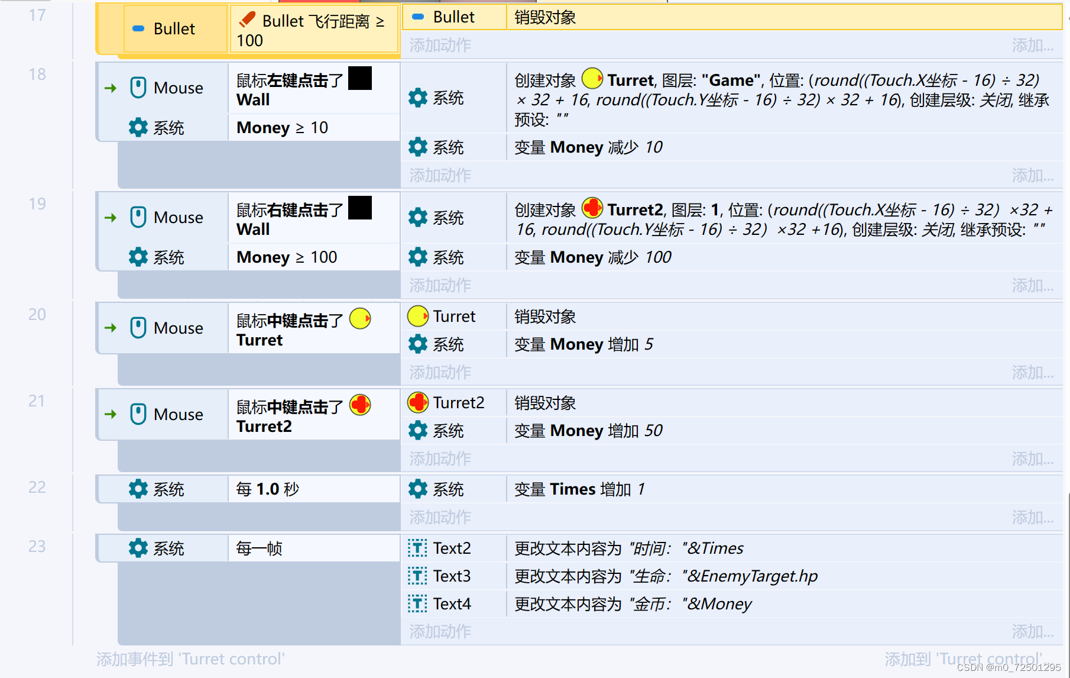This screenshot has width=1070, height=678.
Task: Click the gear icon beside 变量 Money 增加 5
Action: point(418,344)
